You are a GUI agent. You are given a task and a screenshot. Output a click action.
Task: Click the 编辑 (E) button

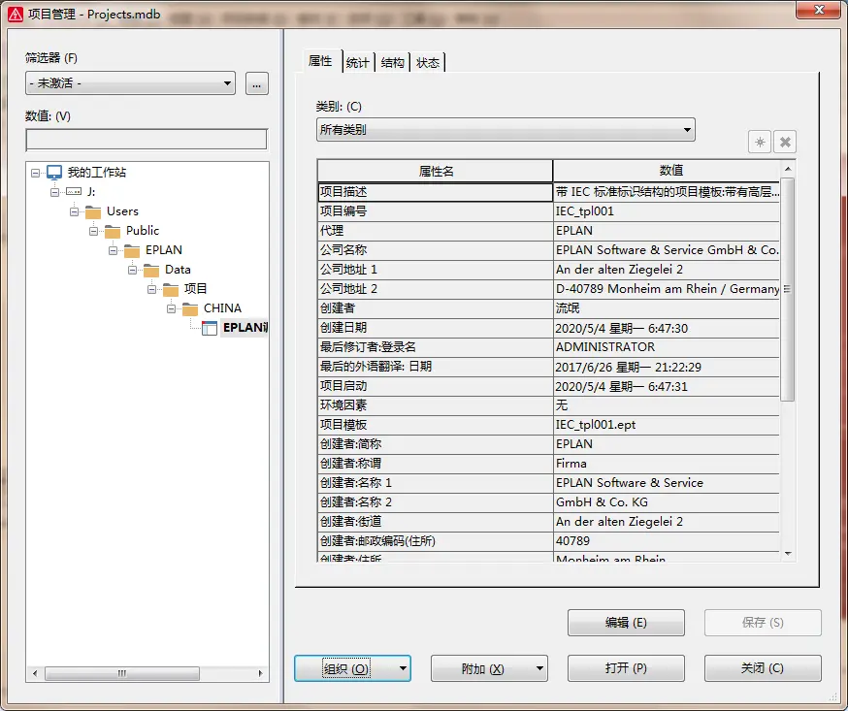626,623
